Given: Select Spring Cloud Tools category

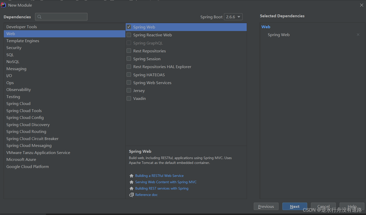Looking at the screenshot, I should pos(65,111).
